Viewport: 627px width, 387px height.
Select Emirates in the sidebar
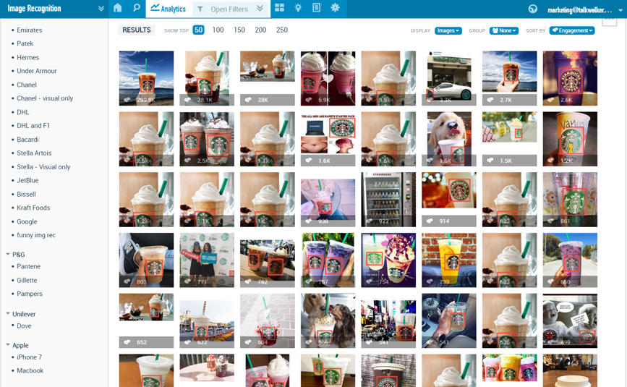click(29, 30)
